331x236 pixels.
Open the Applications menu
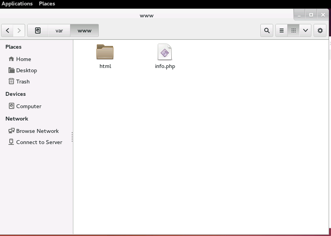[x=17, y=3]
